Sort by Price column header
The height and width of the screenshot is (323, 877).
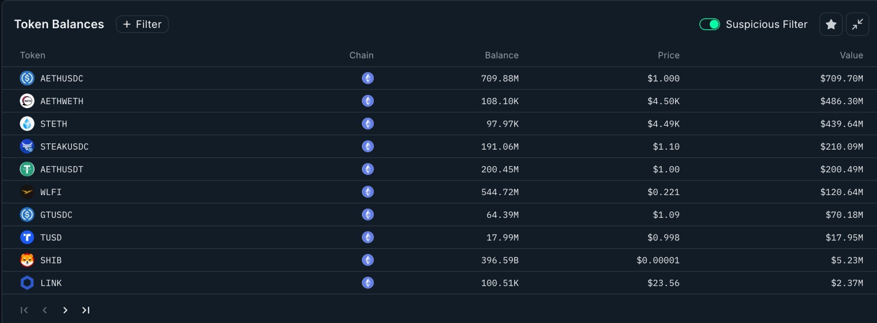click(668, 55)
